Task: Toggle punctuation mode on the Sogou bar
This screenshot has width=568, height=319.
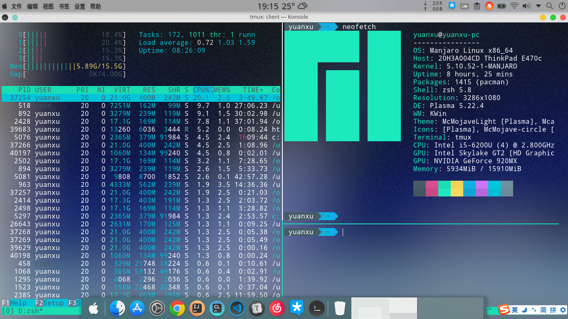Action: click(534, 310)
